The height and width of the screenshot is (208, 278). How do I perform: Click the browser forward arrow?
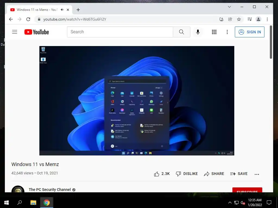point(20,19)
